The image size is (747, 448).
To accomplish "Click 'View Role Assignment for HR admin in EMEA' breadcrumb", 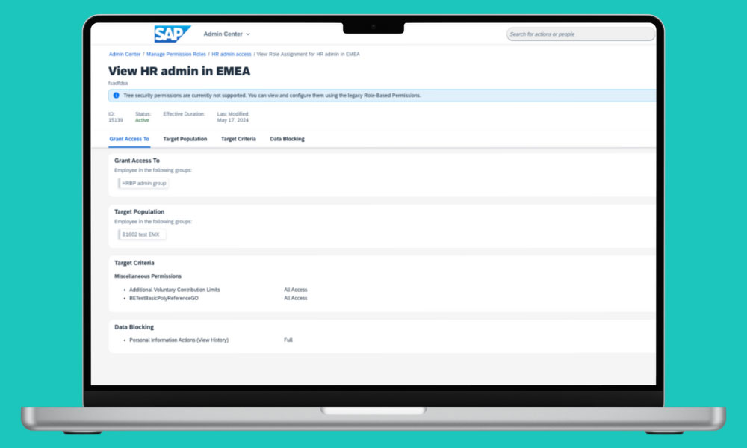I will click(x=309, y=55).
